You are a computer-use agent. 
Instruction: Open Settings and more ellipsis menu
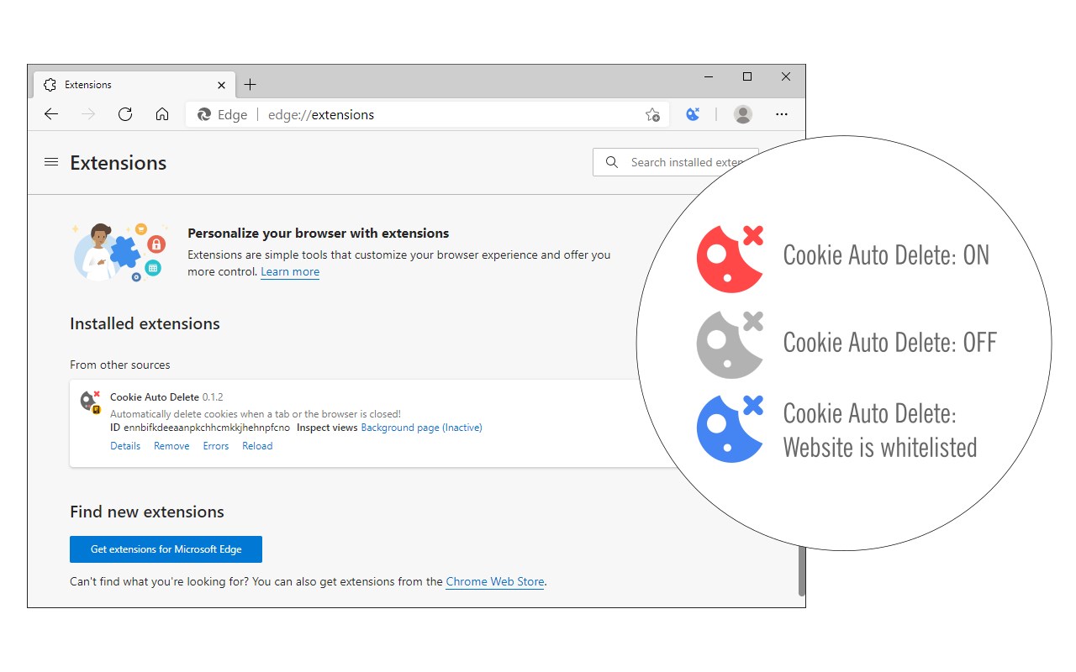click(x=782, y=114)
